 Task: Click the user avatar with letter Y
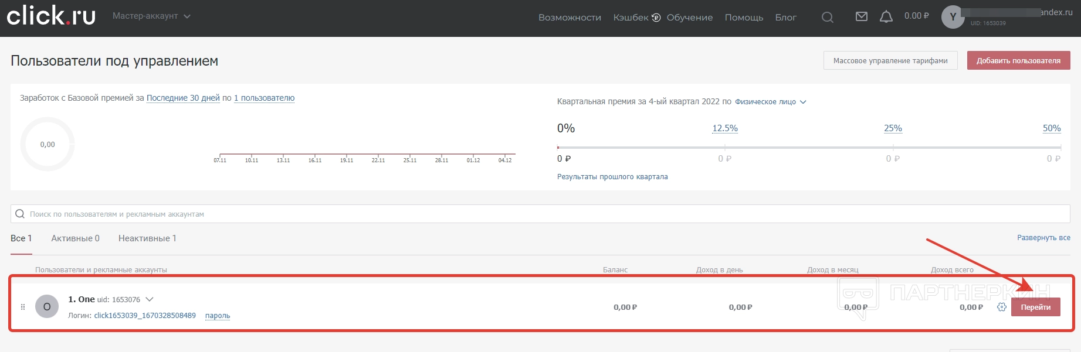pyautogui.click(x=953, y=17)
